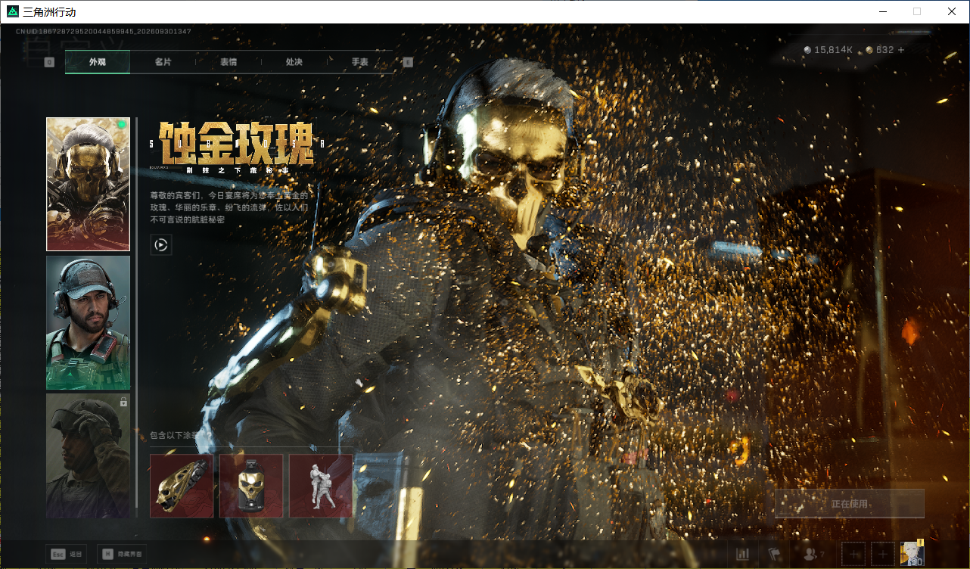Open the flag icon in bottom bar
The width and height of the screenshot is (970, 569).
tap(773, 555)
